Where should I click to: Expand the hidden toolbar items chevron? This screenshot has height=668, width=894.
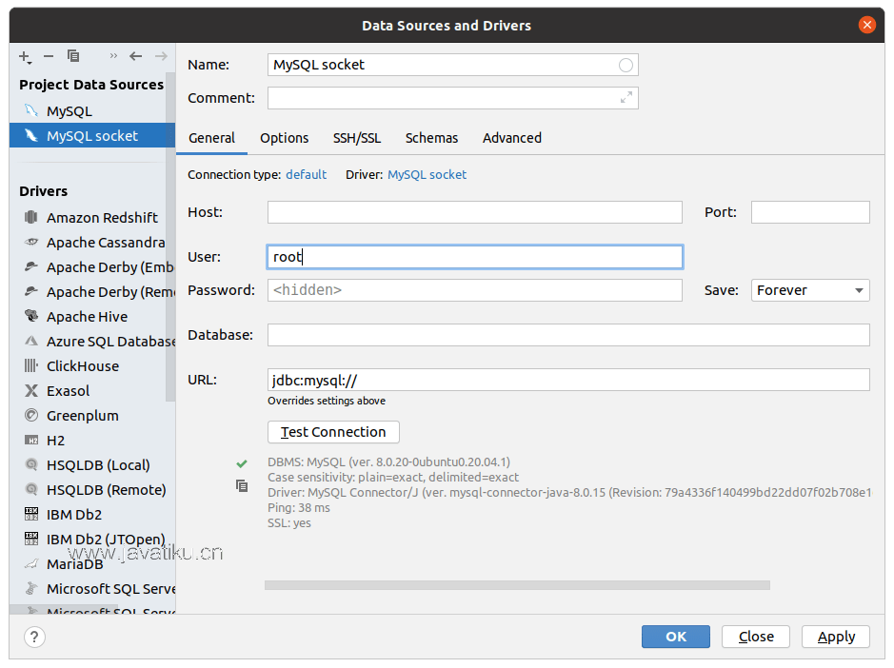pos(113,56)
